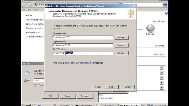
Task: Click the Start button on taskbar
Action: pos(26,105)
